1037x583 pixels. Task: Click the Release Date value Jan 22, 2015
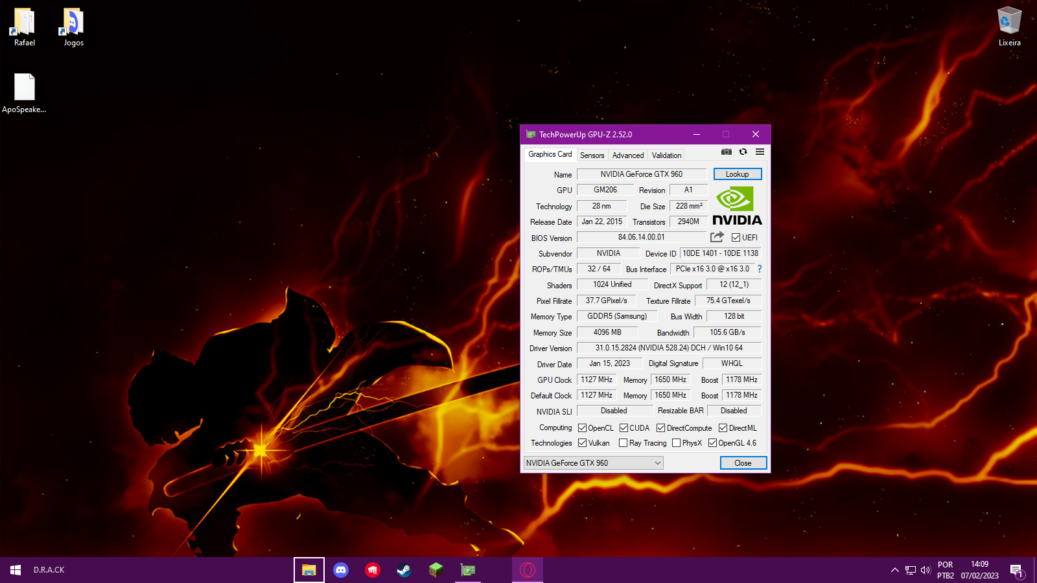pos(602,222)
